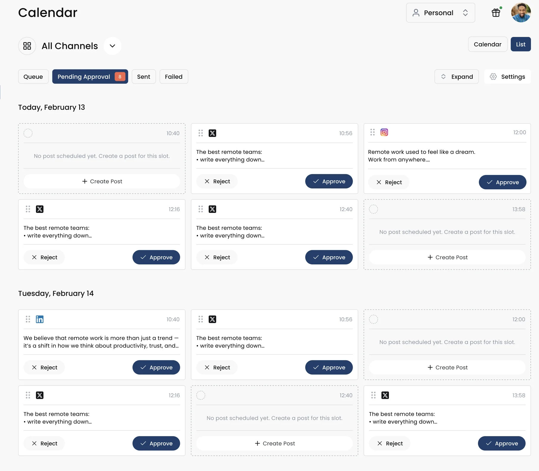The height and width of the screenshot is (471, 539).
Task: Grab the drag handle on today's 10:56 post
Action: tap(201, 133)
